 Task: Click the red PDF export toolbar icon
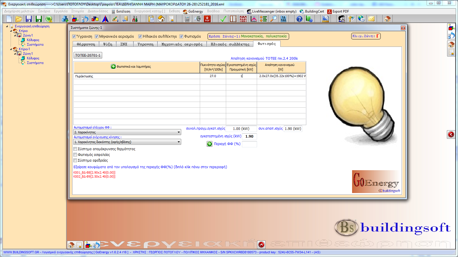tap(207, 19)
